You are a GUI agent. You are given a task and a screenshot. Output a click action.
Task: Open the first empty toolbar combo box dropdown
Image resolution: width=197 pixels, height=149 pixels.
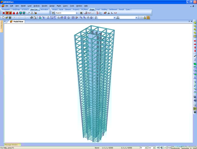click(x=114, y=18)
